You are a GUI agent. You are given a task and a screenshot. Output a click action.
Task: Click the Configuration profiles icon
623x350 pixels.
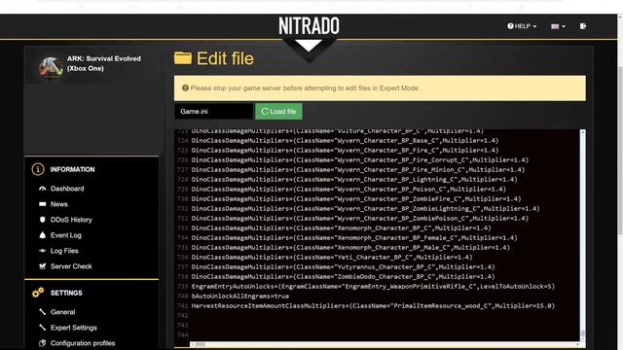click(43, 343)
